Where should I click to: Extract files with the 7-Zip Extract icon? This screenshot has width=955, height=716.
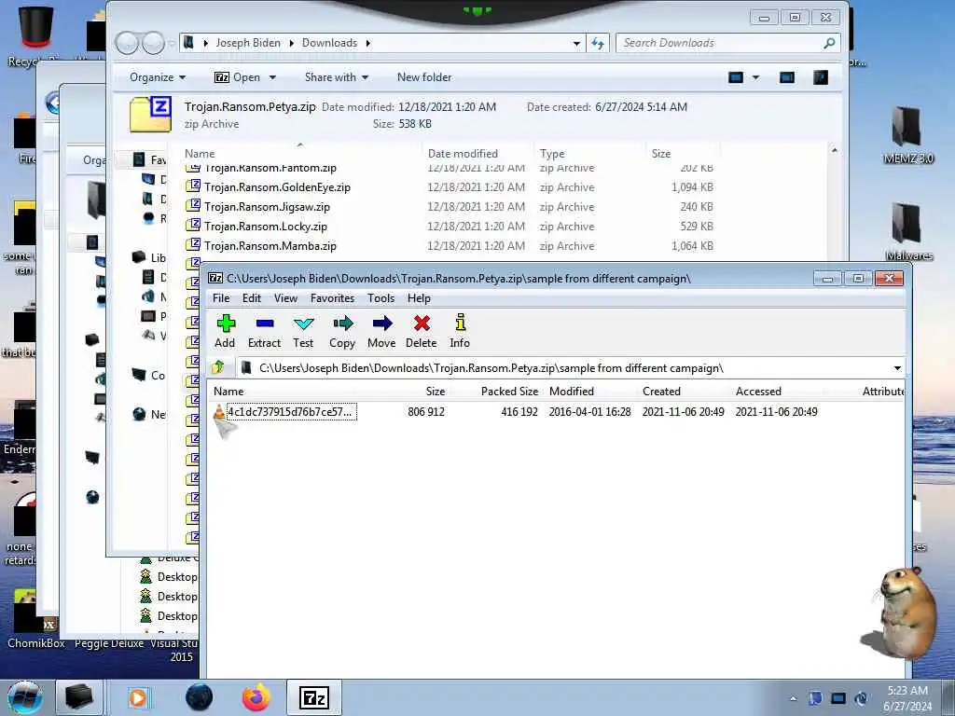click(x=264, y=331)
